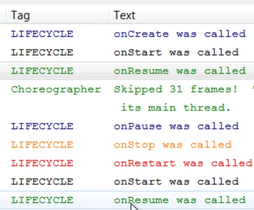Select the 'Skipped 31 frames!' log message
254x210 pixels.
click(175, 89)
